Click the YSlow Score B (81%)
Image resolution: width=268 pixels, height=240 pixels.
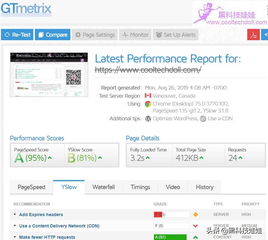pyautogui.click(x=82, y=158)
